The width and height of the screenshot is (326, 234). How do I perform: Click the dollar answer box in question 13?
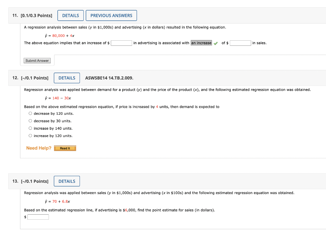tap(38, 217)
